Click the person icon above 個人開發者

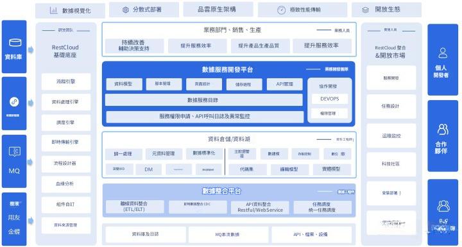[443, 53]
